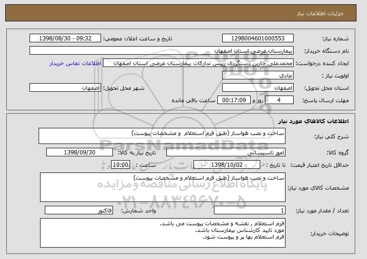Click the announcement date and time field
Screen dimensions: 367x259
[x=65, y=38]
